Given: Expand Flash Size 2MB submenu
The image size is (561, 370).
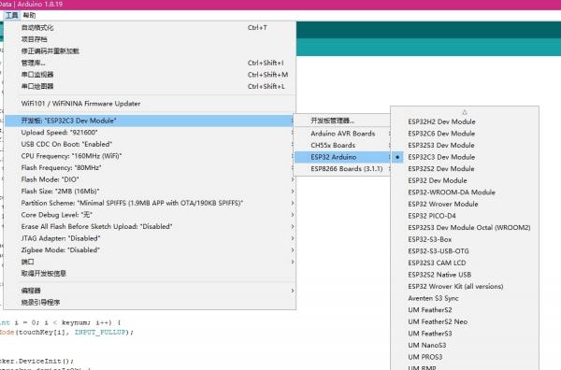Looking at the screenshot, I should (150, 192).
